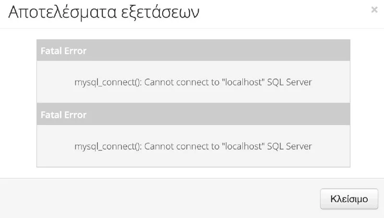Click "mysql_connect():" in the second error

(108, 147)
